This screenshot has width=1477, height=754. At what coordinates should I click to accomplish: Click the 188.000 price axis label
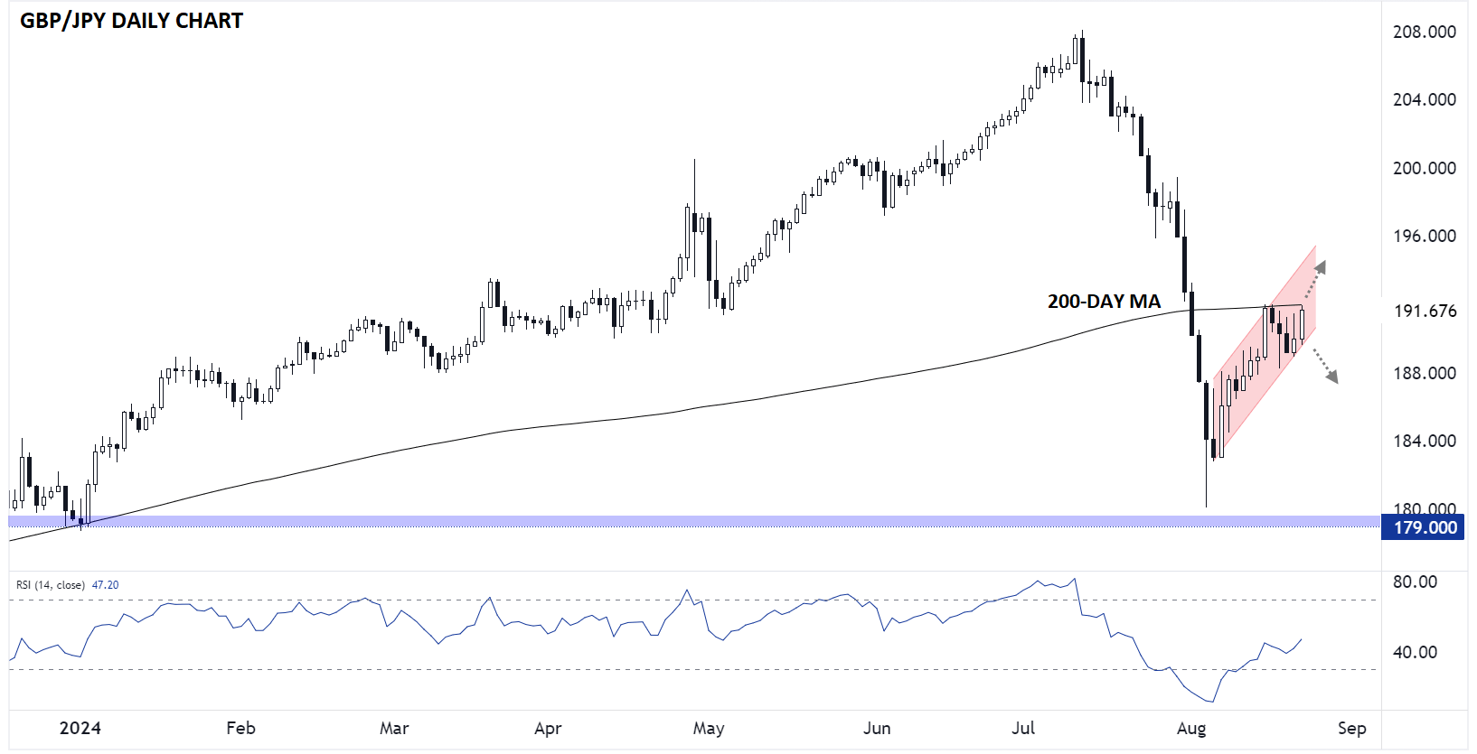[1425, 373]
